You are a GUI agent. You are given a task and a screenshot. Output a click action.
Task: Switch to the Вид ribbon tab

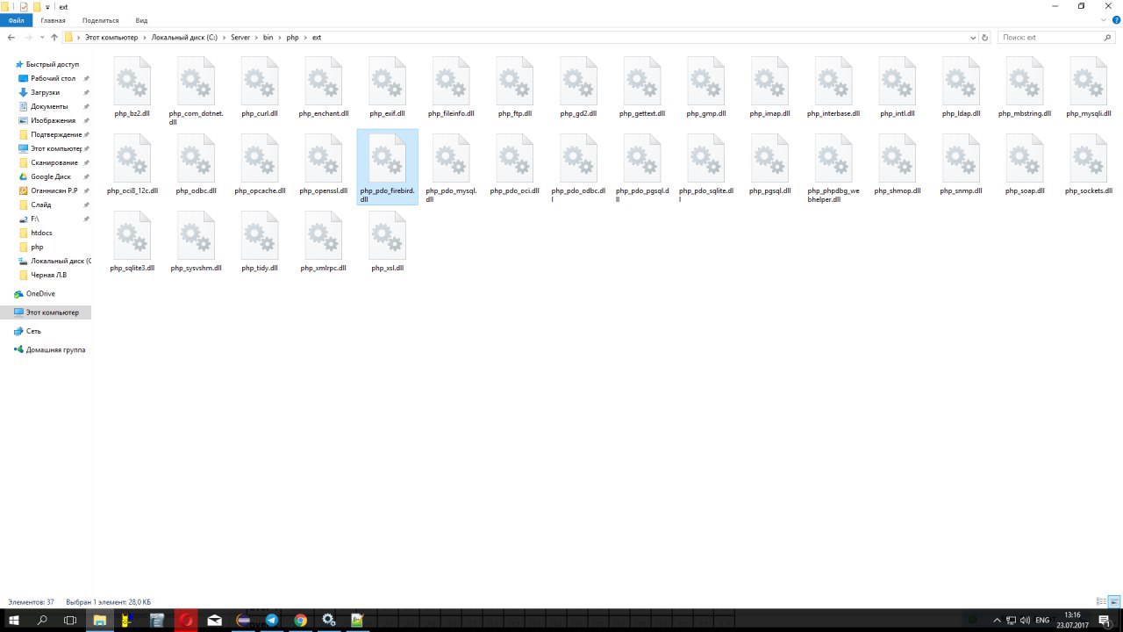141,20
